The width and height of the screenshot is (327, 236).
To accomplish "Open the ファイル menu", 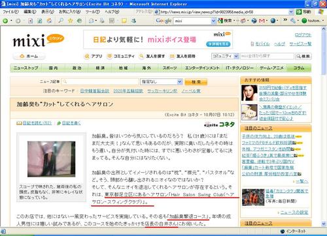I will pos(10,12).
